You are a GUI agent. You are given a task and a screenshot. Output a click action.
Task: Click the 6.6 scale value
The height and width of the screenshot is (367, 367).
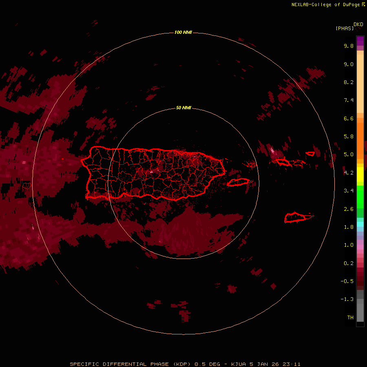(349, 118)
